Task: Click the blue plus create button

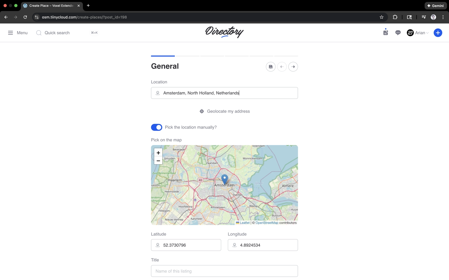Action: click(438, 33)
